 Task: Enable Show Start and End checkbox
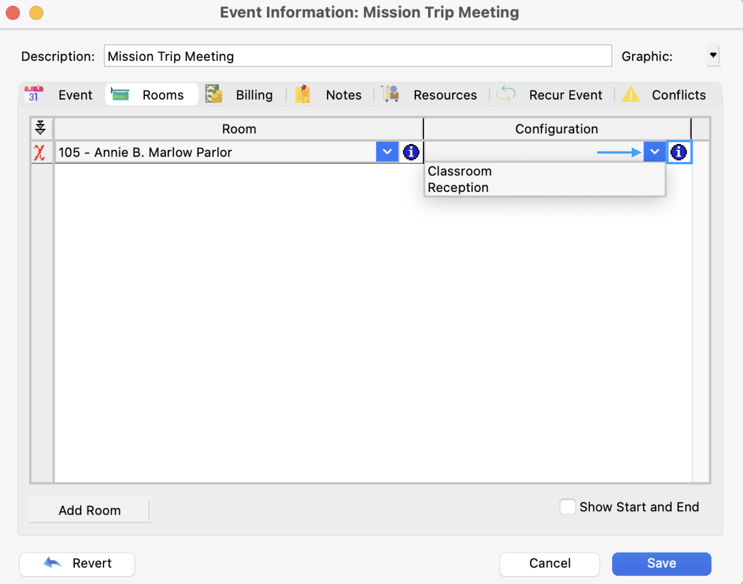click(x=567, y=507)
